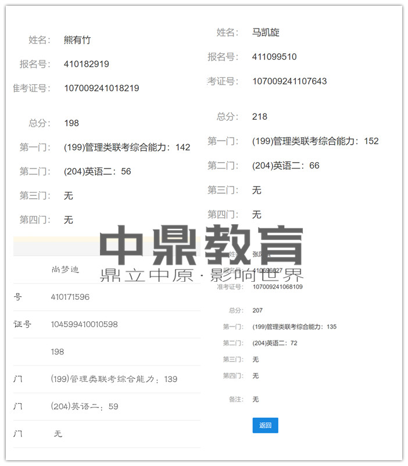Click exam ticket number 107009241107643
This screenshot has height=466, width=408.
[289, 81]
